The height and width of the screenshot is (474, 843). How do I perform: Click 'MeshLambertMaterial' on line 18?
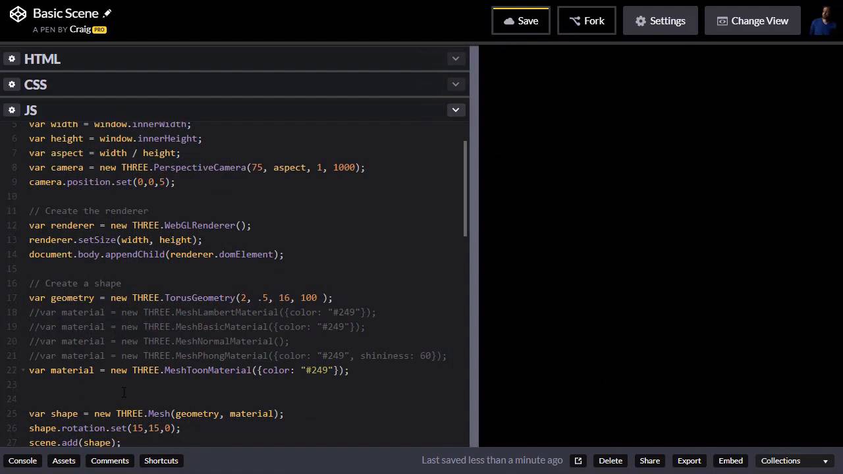pos(227,312)
